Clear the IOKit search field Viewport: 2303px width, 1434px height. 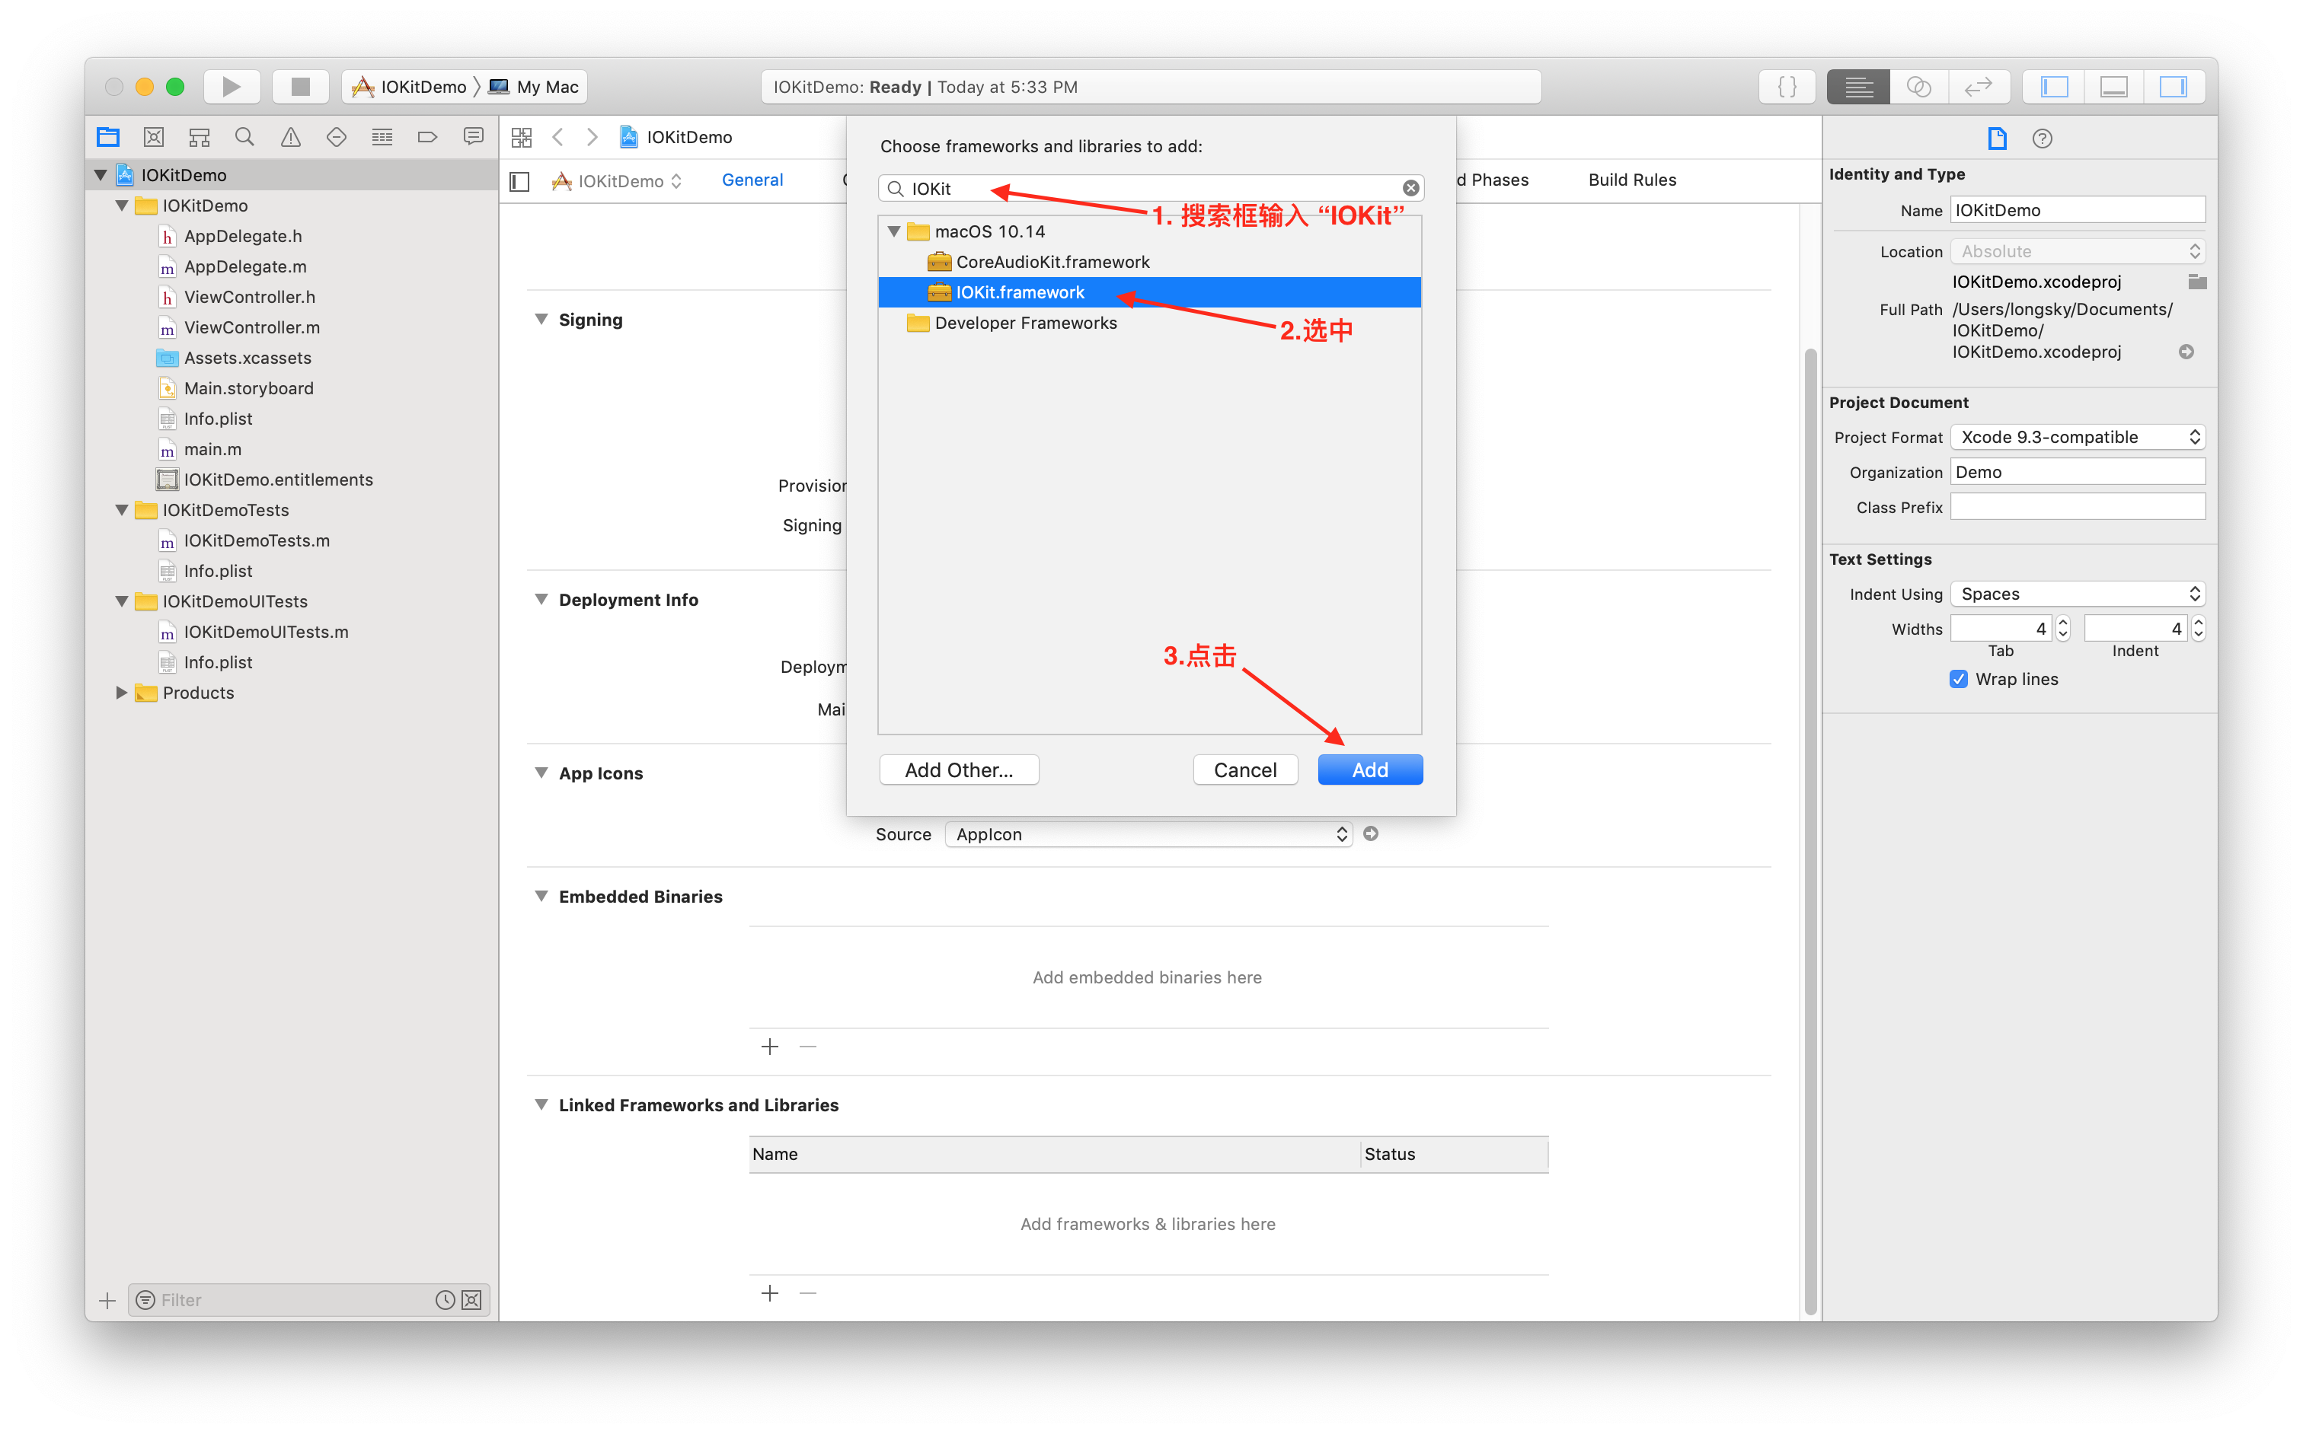1411,189
